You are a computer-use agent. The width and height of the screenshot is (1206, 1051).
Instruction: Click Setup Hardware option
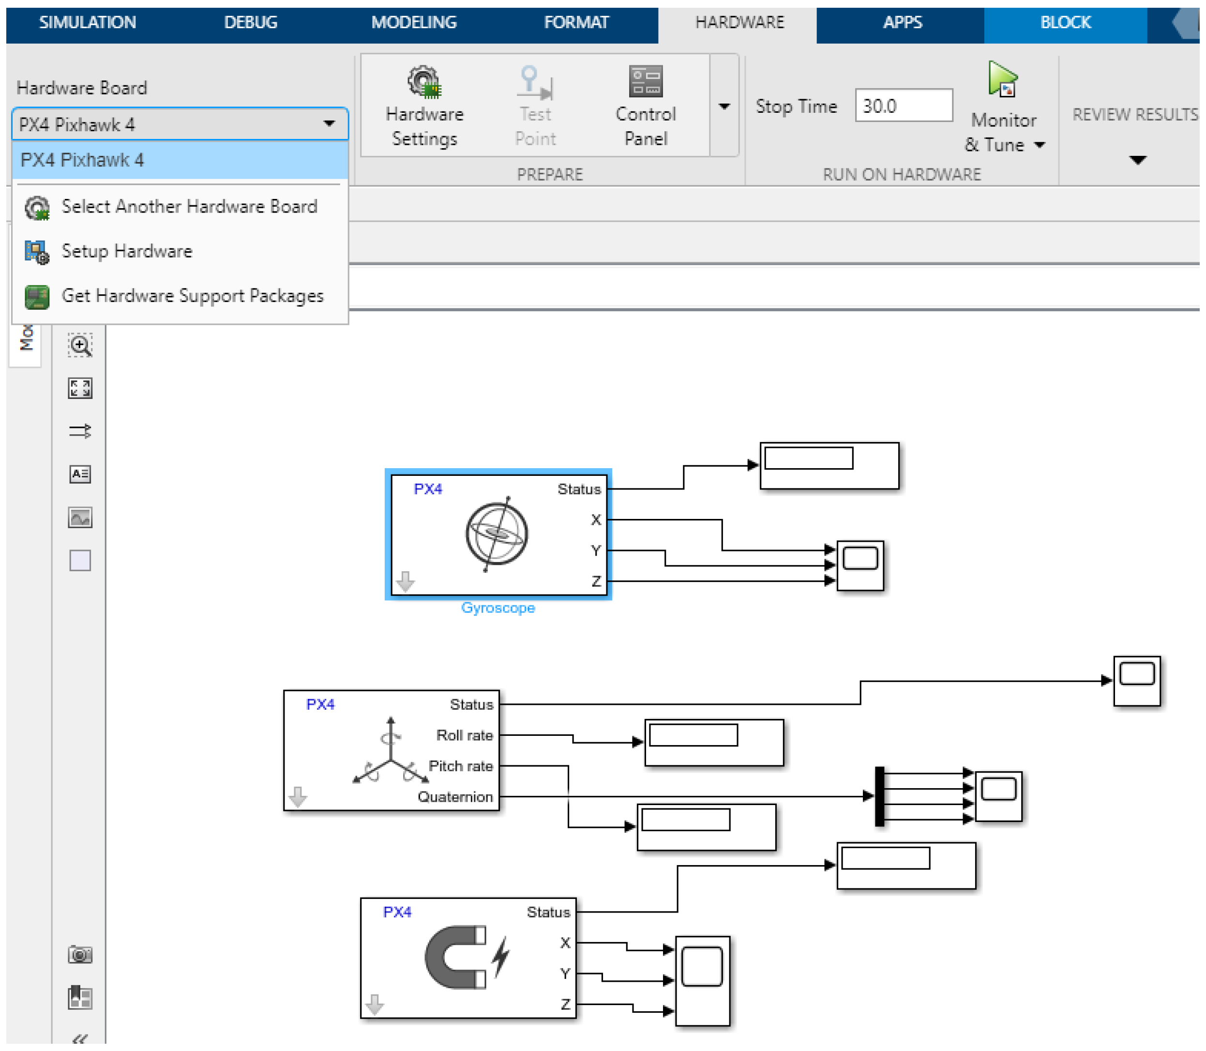(x=127, y=251)
